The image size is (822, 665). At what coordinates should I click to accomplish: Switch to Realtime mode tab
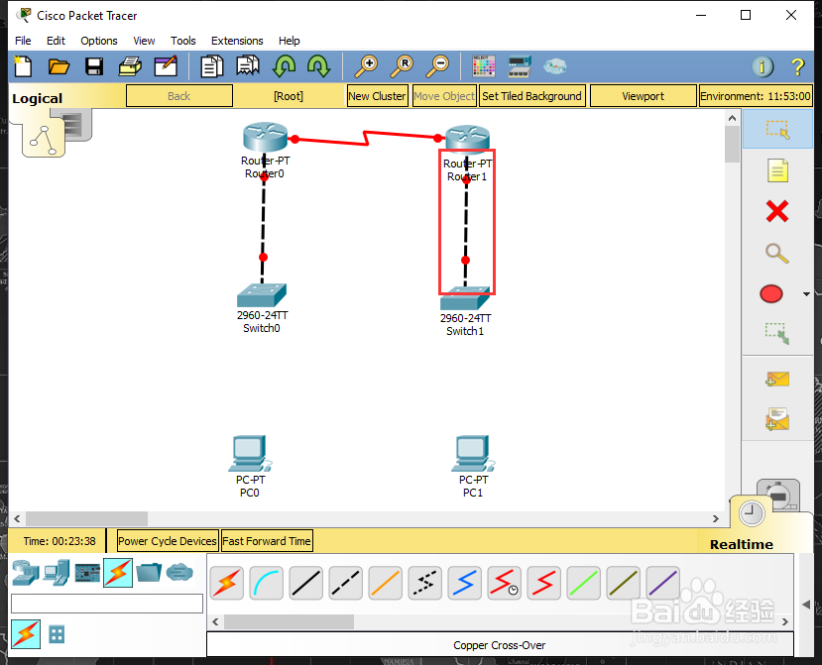point(742,544)
